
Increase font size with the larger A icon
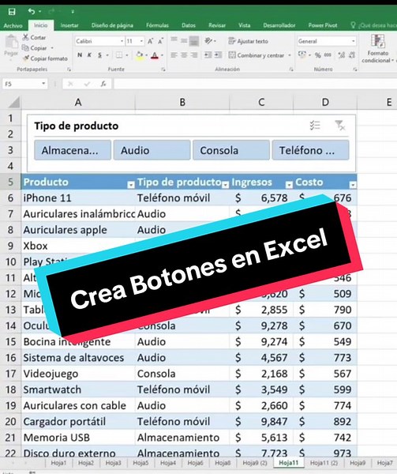150,41
